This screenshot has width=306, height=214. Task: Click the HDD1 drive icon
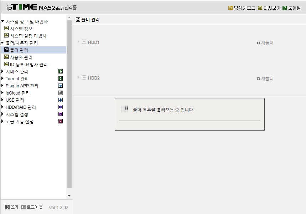tap(84, 42)
